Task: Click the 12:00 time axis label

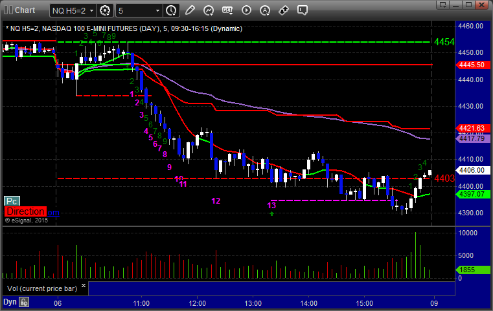Action: (197, 303)
